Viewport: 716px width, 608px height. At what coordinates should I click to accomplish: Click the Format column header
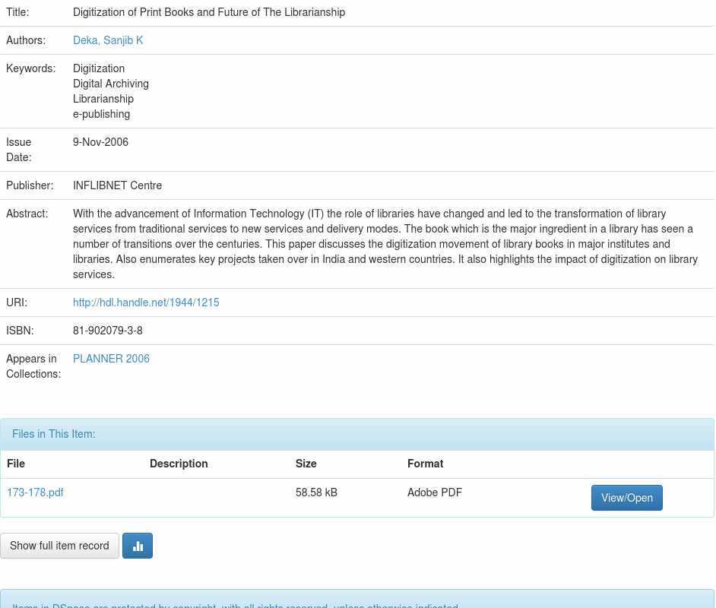(425, 464)
